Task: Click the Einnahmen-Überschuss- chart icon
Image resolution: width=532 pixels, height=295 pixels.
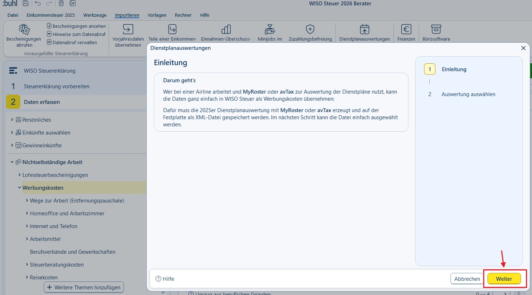Action: point(226,29)
